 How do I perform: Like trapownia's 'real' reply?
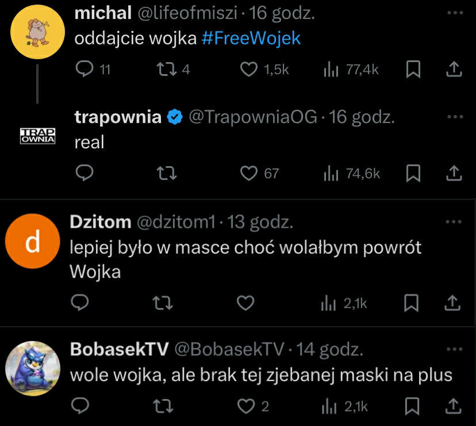pyautogui.click(x=248, y=173)
